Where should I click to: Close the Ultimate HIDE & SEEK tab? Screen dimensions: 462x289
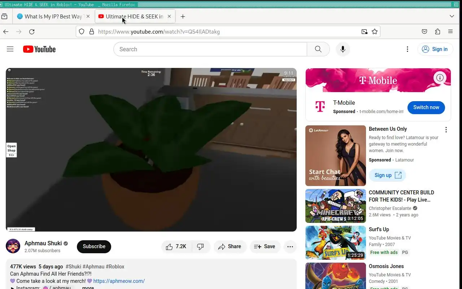(169, 16)
